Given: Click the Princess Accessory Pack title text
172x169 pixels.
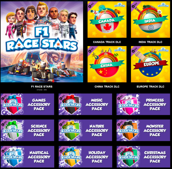Looking at the screenshot, I should [x=155, y=104].
